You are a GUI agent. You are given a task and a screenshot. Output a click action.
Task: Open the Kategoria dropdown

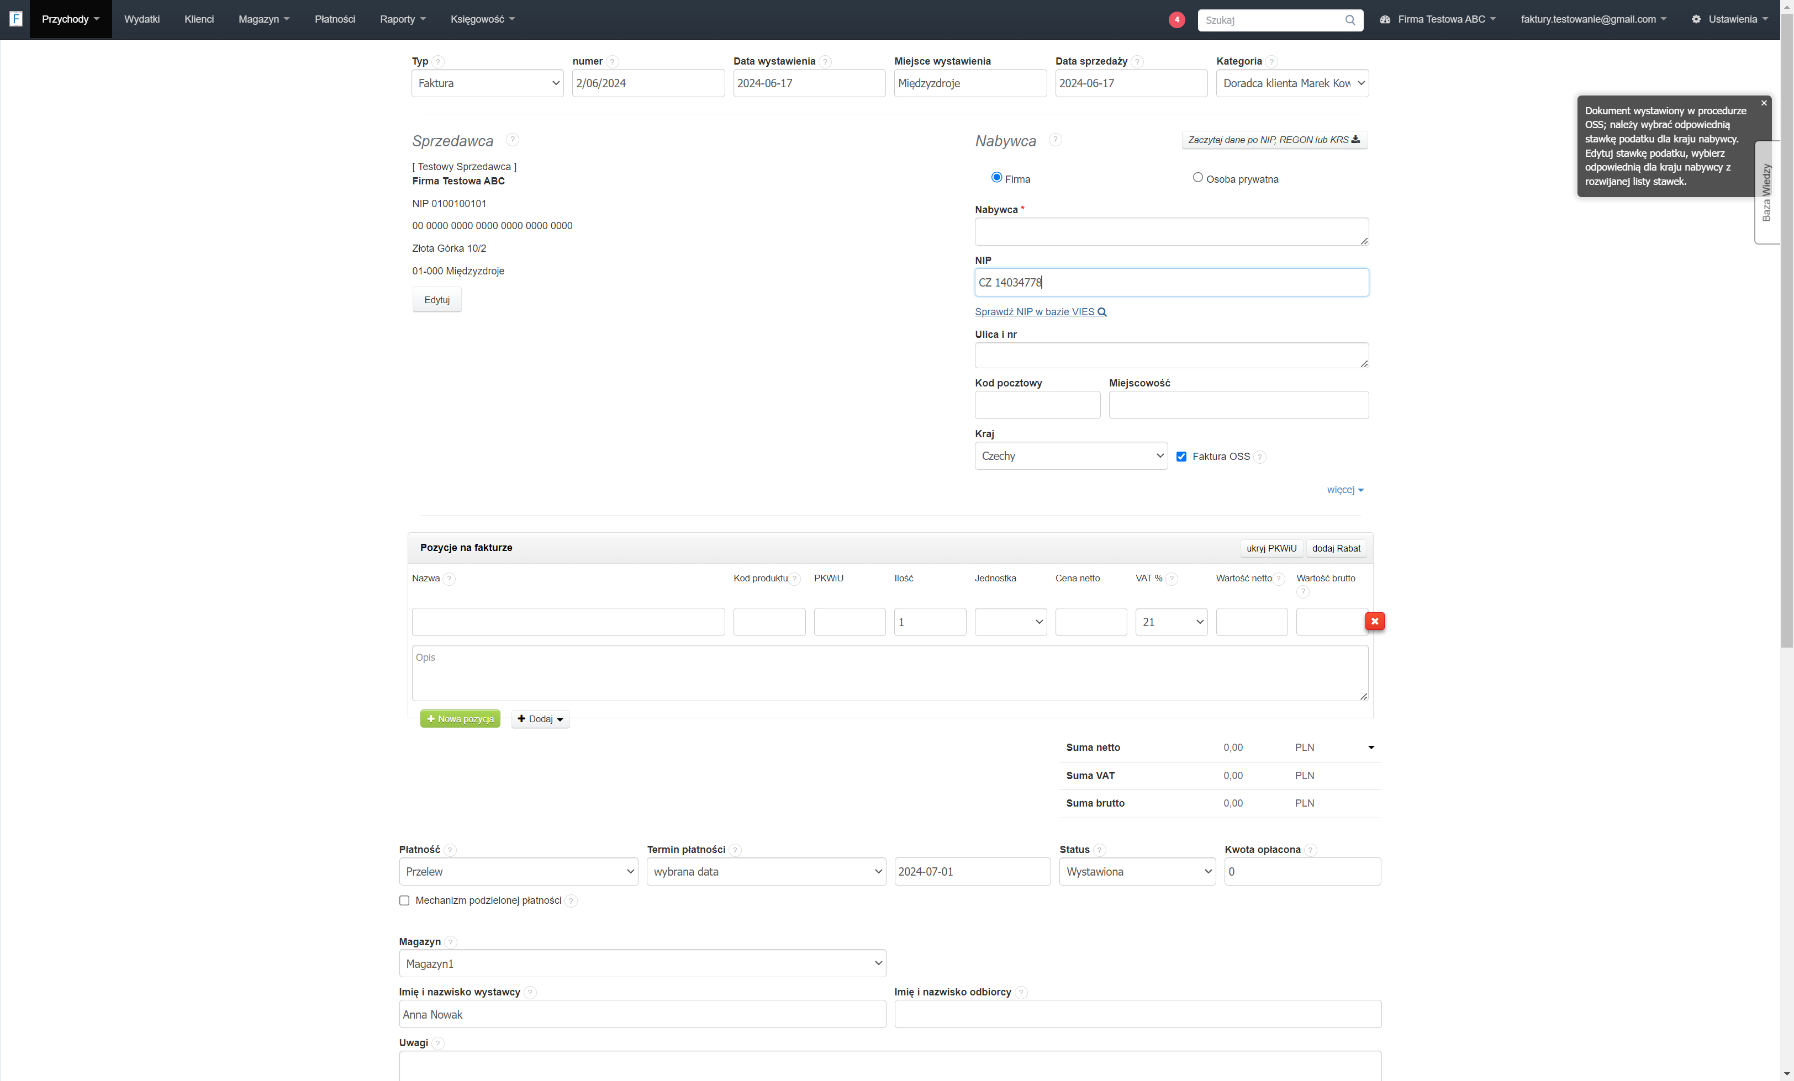tap(1291, 83)
